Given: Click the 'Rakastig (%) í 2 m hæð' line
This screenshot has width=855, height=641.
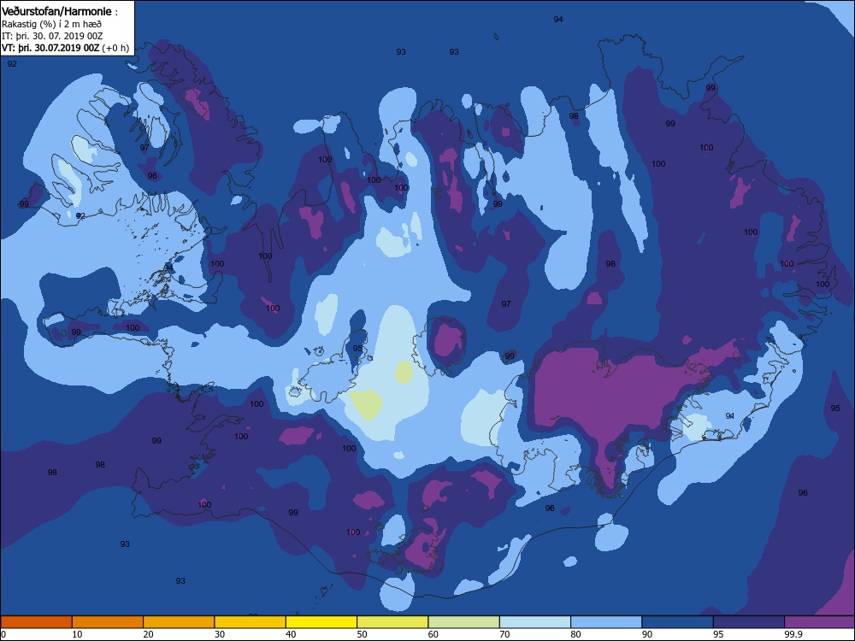Looking at the screenshot, I should (51, 24).
